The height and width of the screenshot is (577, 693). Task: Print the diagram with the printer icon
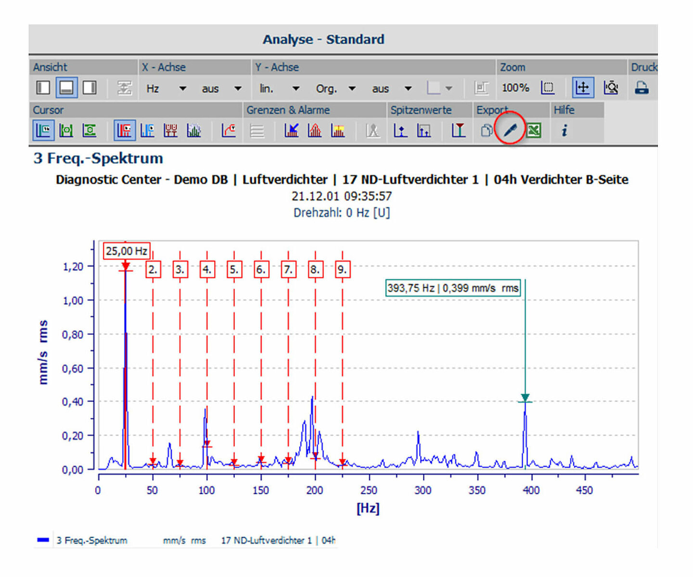click(642, 88)
